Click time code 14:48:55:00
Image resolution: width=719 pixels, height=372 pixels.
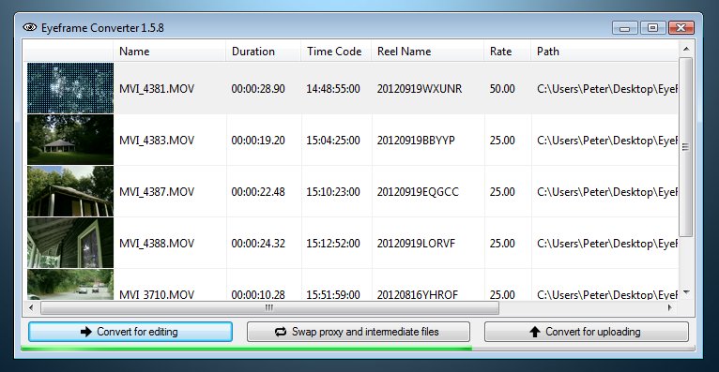pyautogui.click(x=333, y=89)
